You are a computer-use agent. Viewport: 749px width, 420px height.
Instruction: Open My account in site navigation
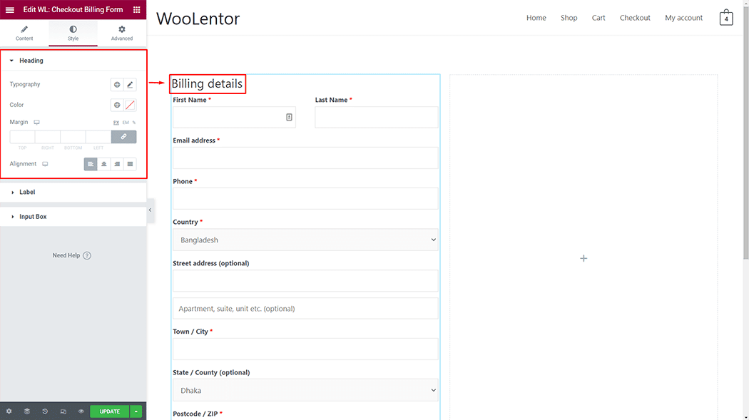tap(683, 18)
